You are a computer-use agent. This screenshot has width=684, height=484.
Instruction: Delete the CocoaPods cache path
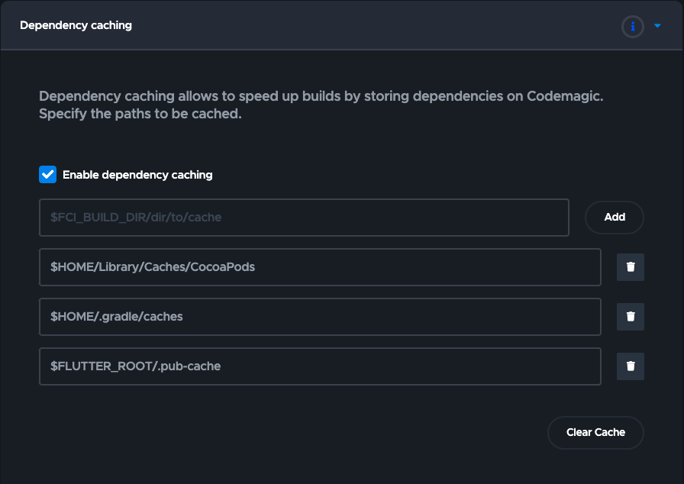(631, 267)
